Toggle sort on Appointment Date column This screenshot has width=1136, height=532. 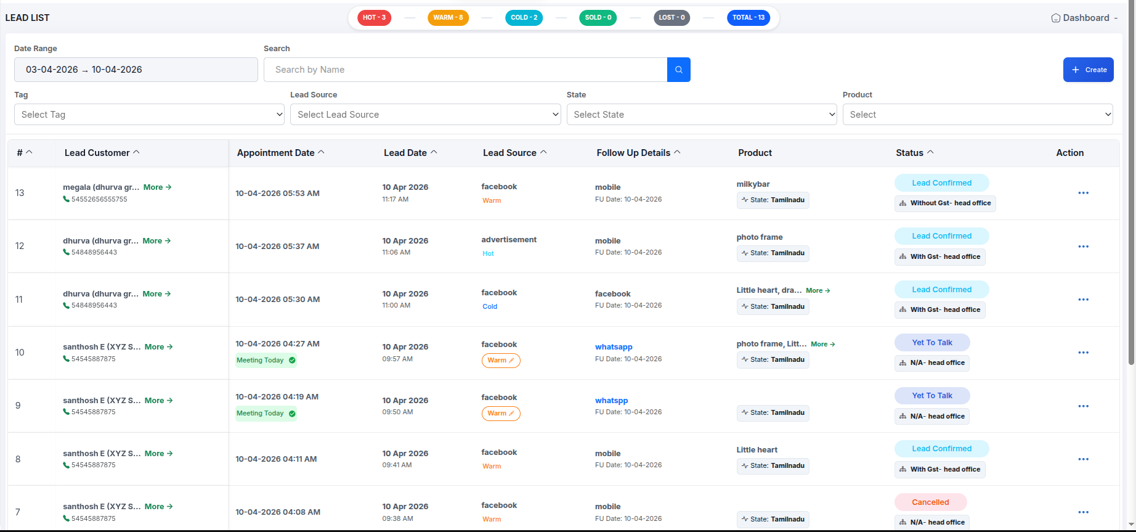coord(280,153)
